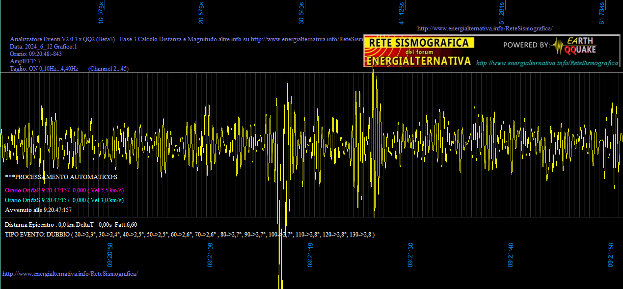Select the 51,281s time axis label
This screenshot has width=623, height=289.
tap(502, 13)
